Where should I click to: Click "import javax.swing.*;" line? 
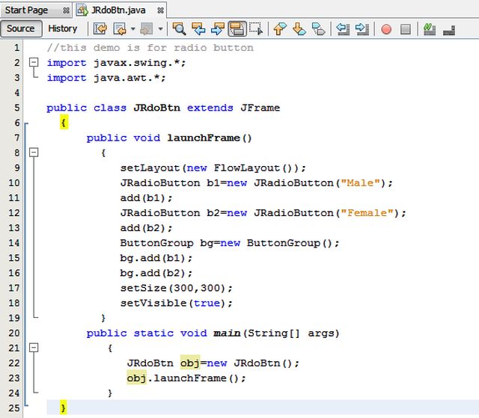pyautogui.click(x=116, y=63)
